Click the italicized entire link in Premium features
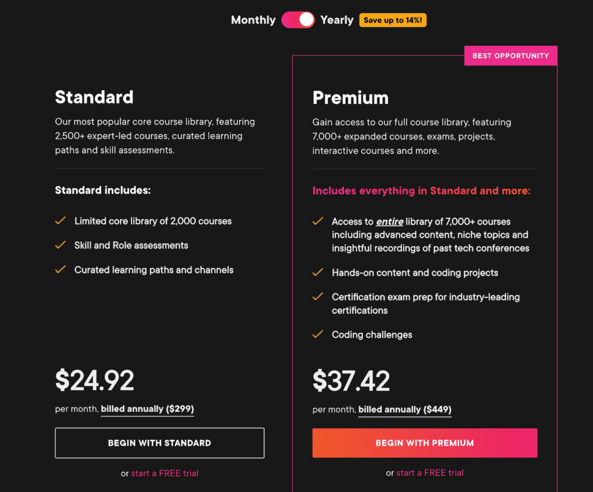 pos(389,221)
